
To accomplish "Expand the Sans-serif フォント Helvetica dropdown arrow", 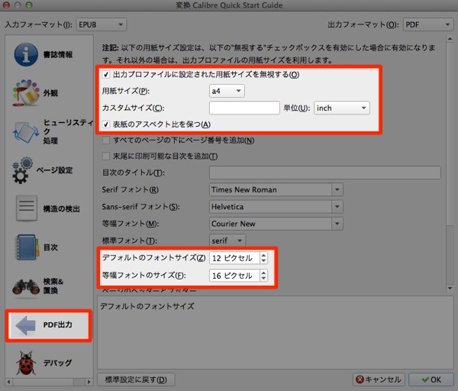I will [337, 207].
